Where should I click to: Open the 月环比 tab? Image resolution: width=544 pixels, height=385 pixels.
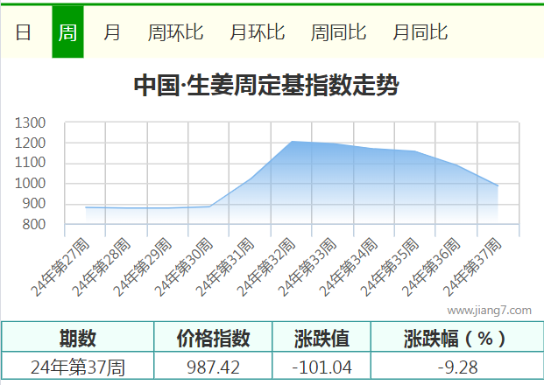coord(257,32)
